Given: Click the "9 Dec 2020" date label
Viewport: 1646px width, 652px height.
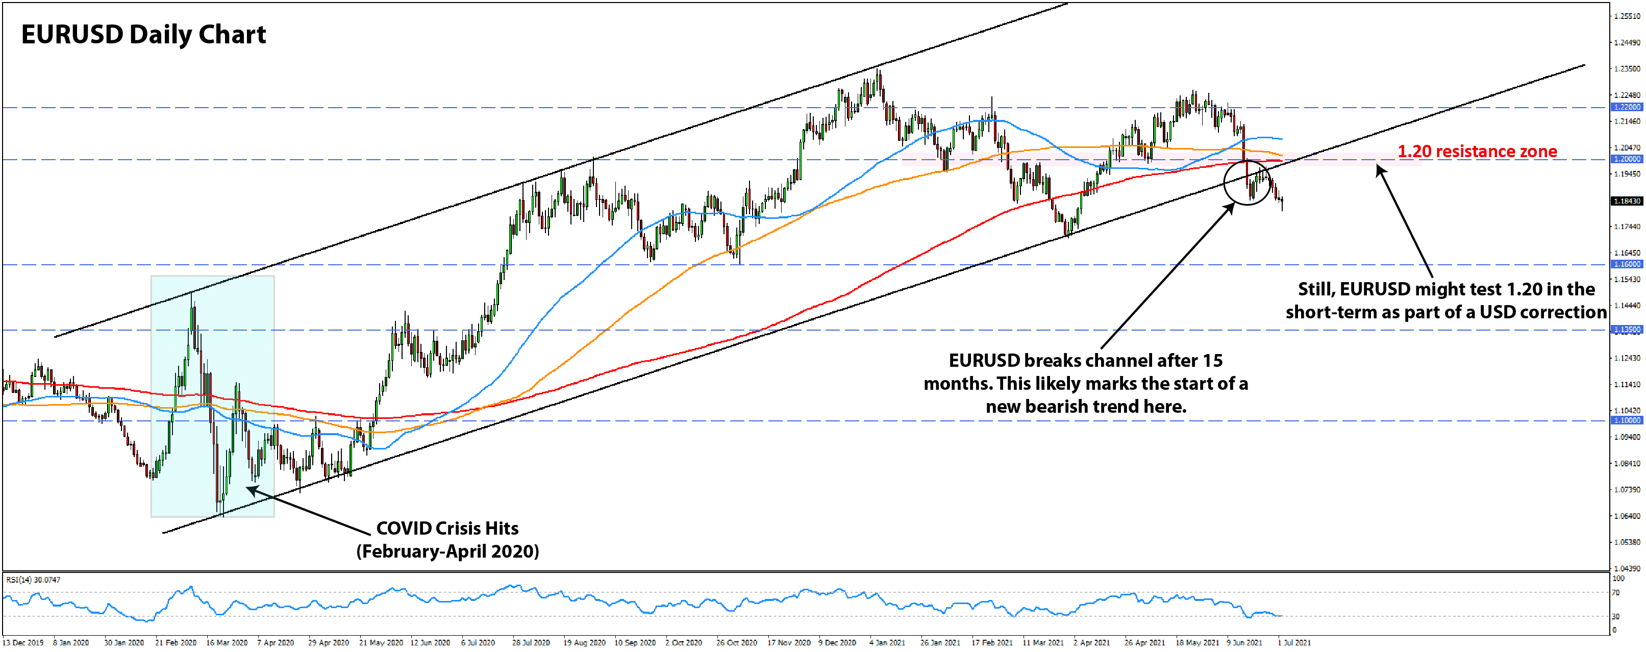Looking at the screenshot, I should pos(837,642).
